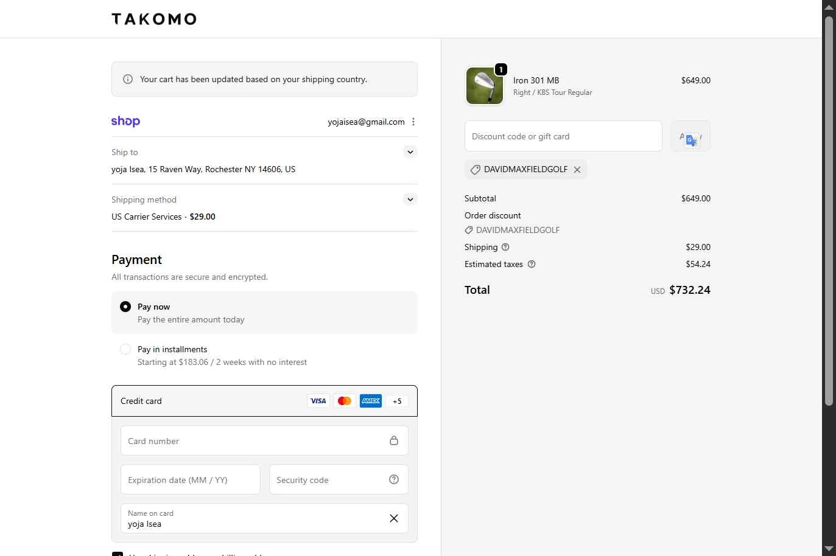Open the three-dot account menu beside the email
The width and height of the screenshot is (836, 556).
click(413, 122)
